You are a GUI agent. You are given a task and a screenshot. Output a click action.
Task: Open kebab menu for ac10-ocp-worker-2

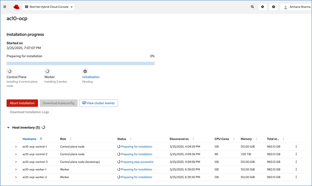pos(296,177)
